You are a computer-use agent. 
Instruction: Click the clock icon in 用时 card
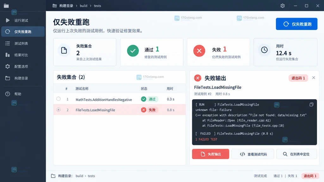[x=264, y=50]
